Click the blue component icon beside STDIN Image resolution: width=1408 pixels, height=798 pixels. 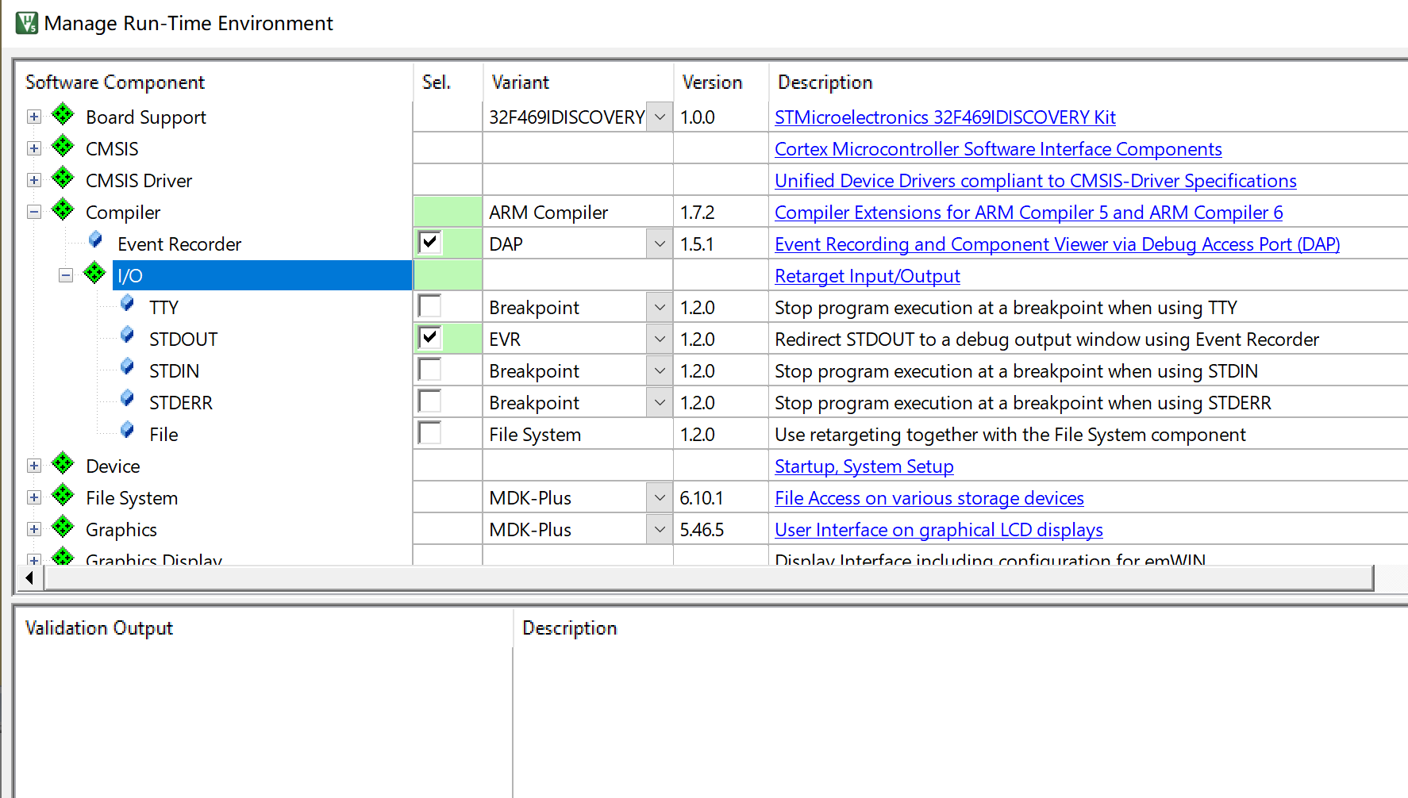pyautogui.click(x=127, y=366)
